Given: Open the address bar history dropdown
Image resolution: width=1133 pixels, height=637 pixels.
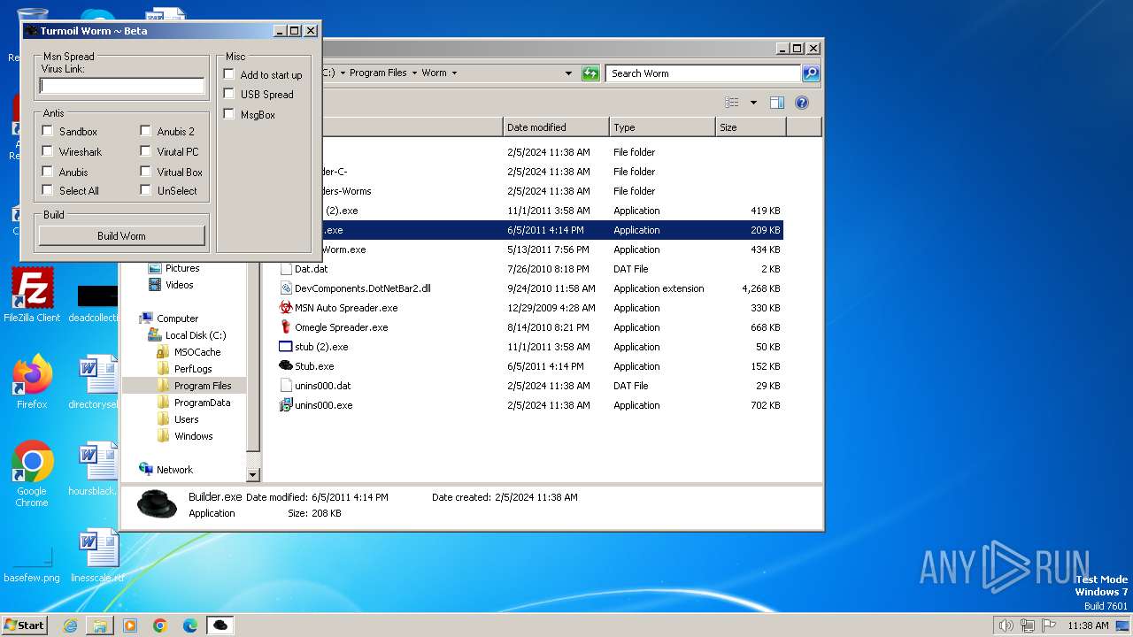Looking at the screenshot, I should (568, 73).
